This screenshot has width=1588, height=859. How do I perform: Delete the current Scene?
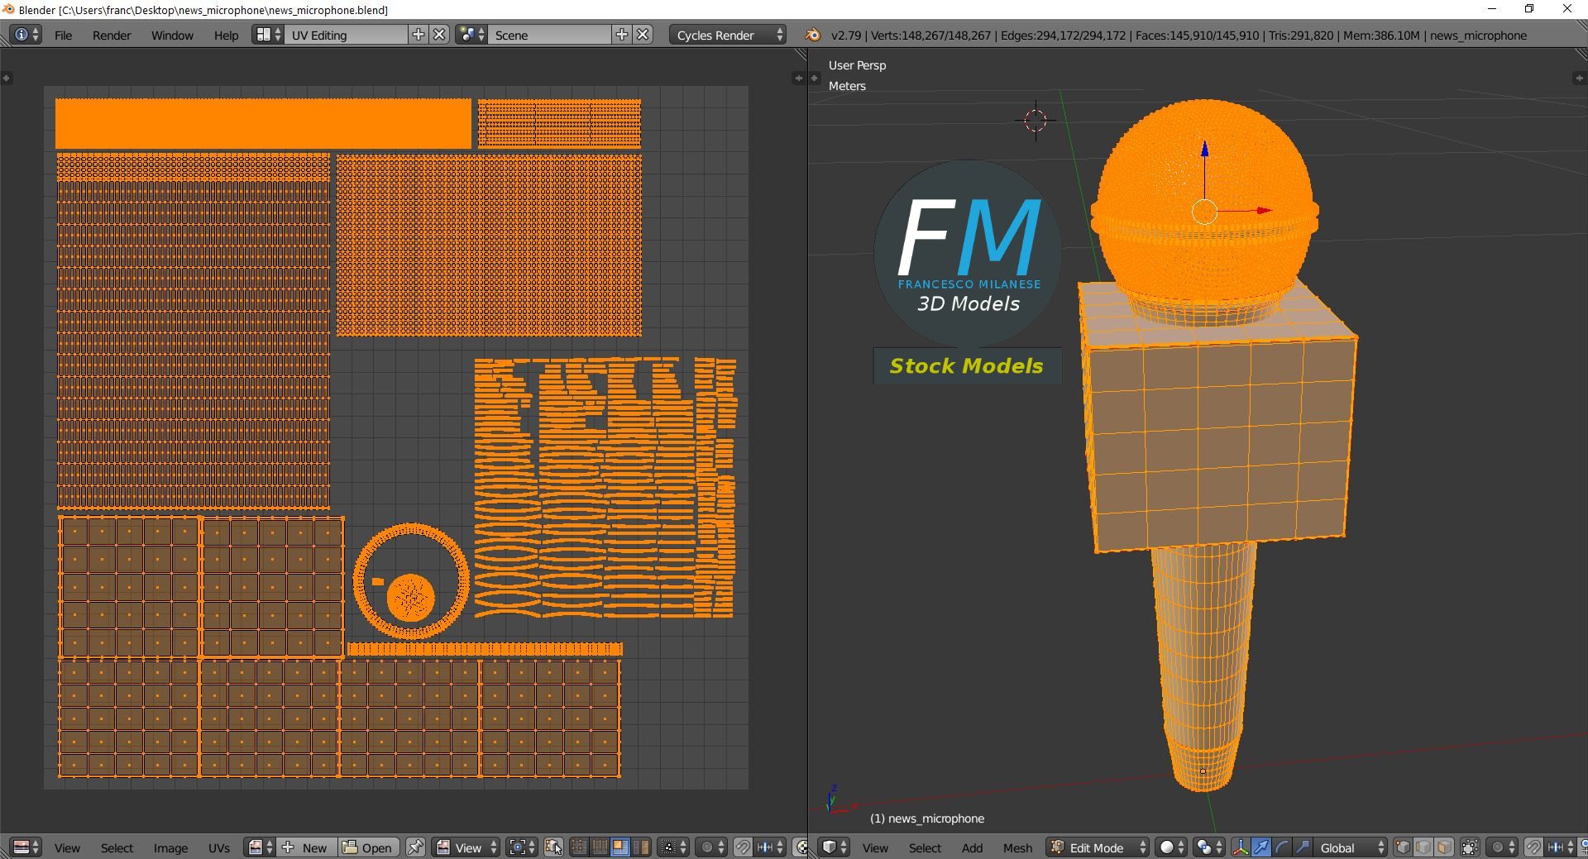point(643,35)
